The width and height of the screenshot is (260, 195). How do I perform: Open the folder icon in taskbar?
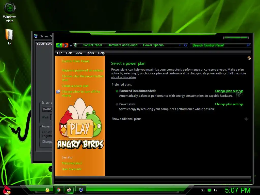point(47,190)
